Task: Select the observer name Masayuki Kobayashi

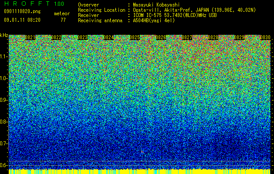Action: [156, 5]
